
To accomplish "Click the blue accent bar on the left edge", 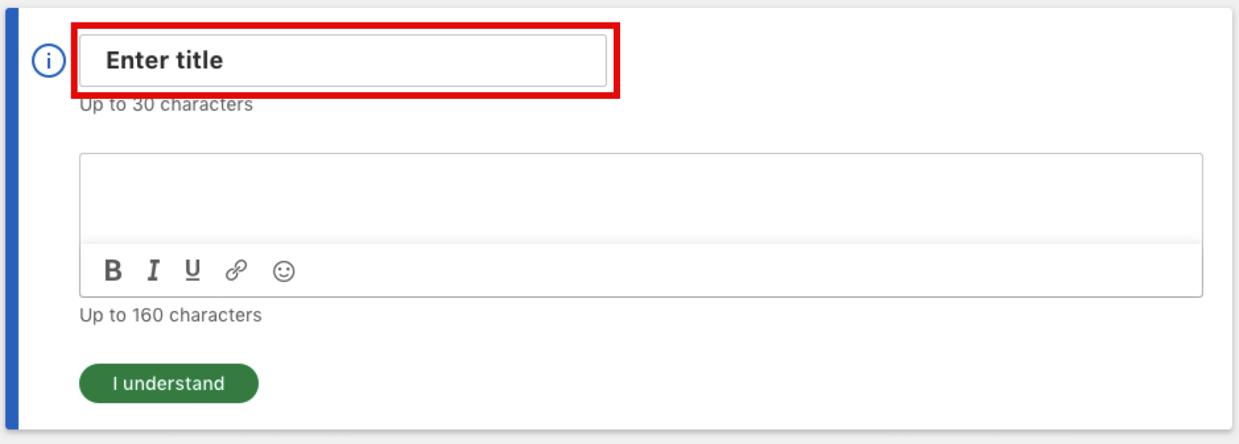I will tap(12, 219).
